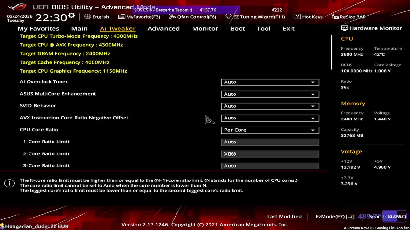The height and width of the screenshot is (230, 410).
Task: Open the Advanced tab
Action: click(x=163, y=28)
